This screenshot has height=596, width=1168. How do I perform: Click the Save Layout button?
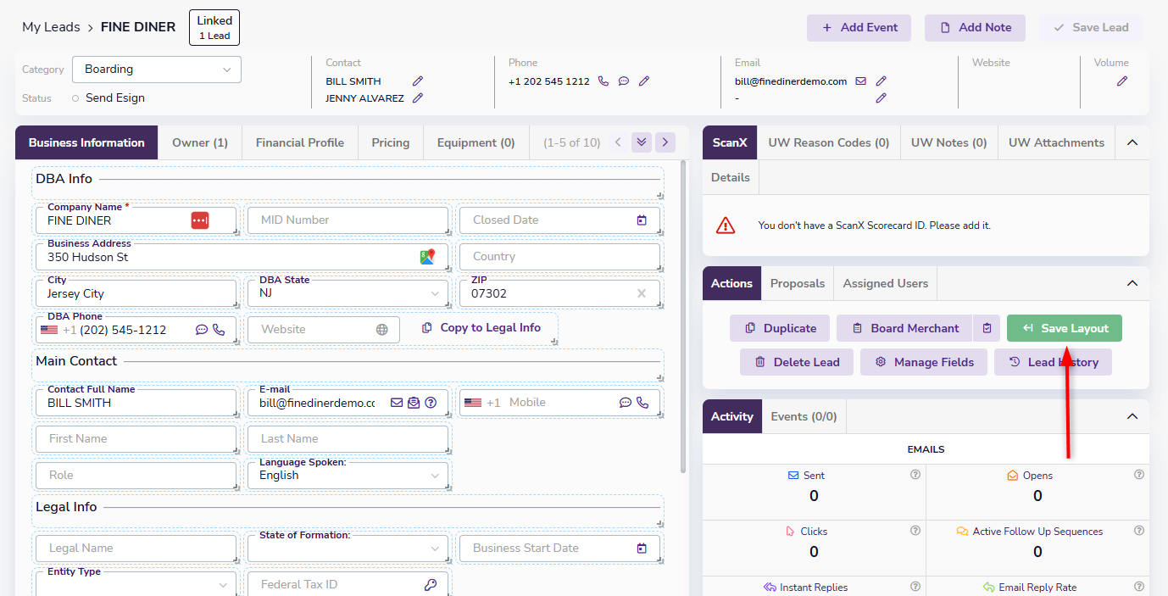(1065, 328)
